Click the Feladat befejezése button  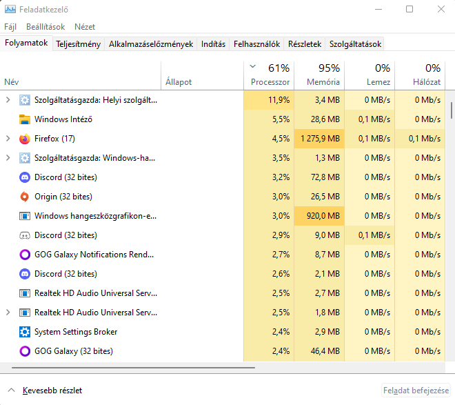pyautogui.click(x=416, y=391)
